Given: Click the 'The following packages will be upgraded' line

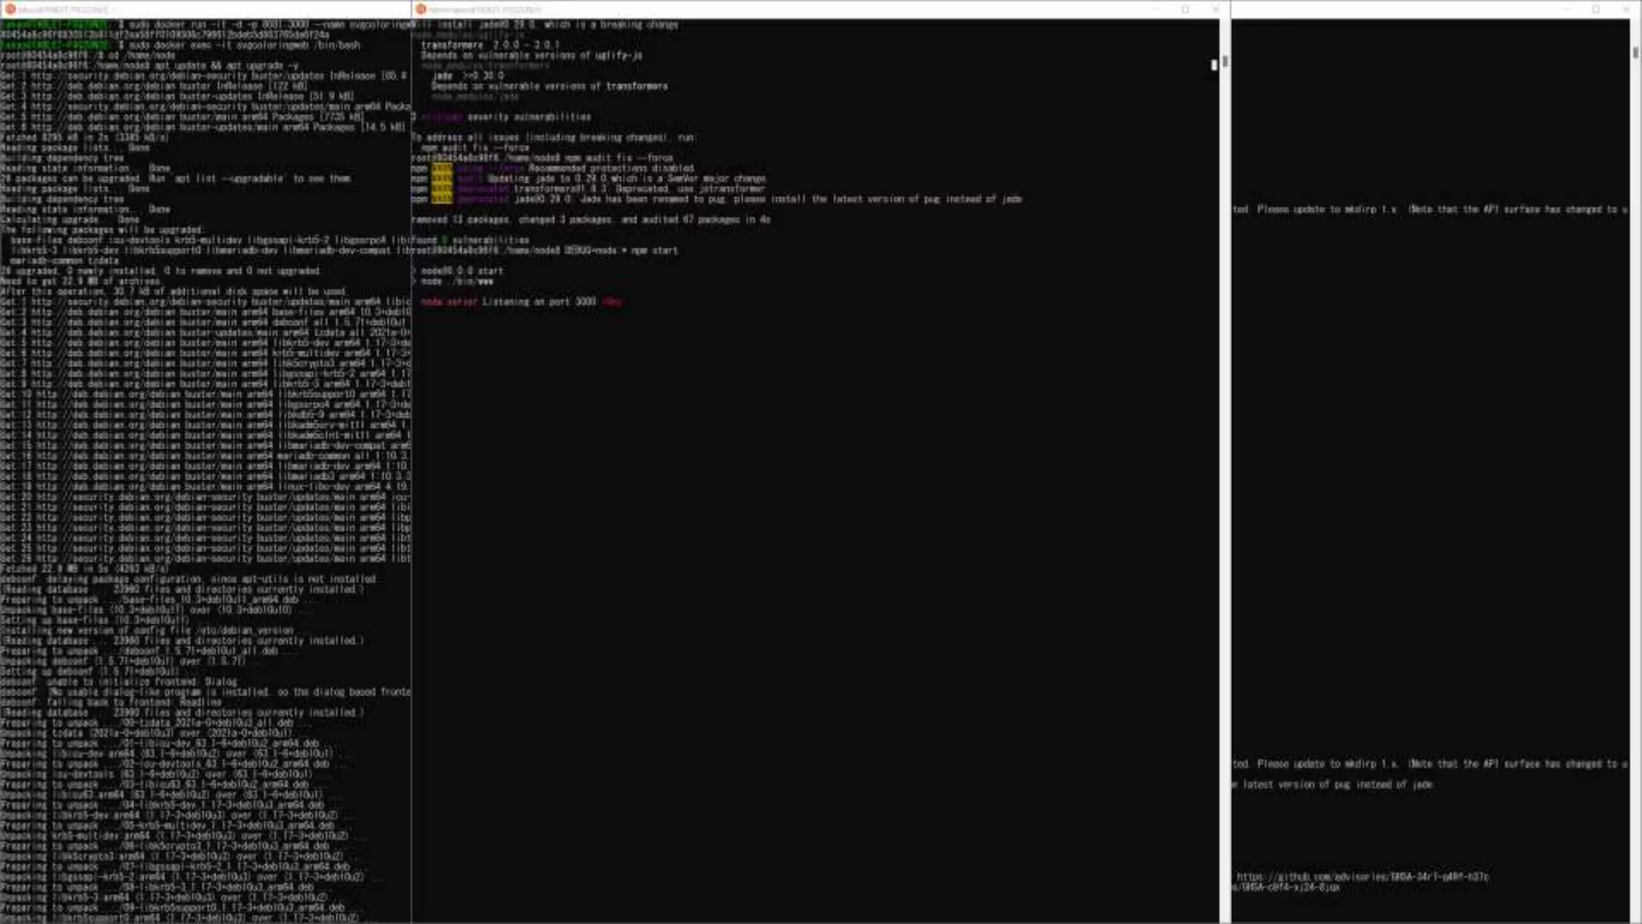Looking at the screenshot, I should [102, 230].
